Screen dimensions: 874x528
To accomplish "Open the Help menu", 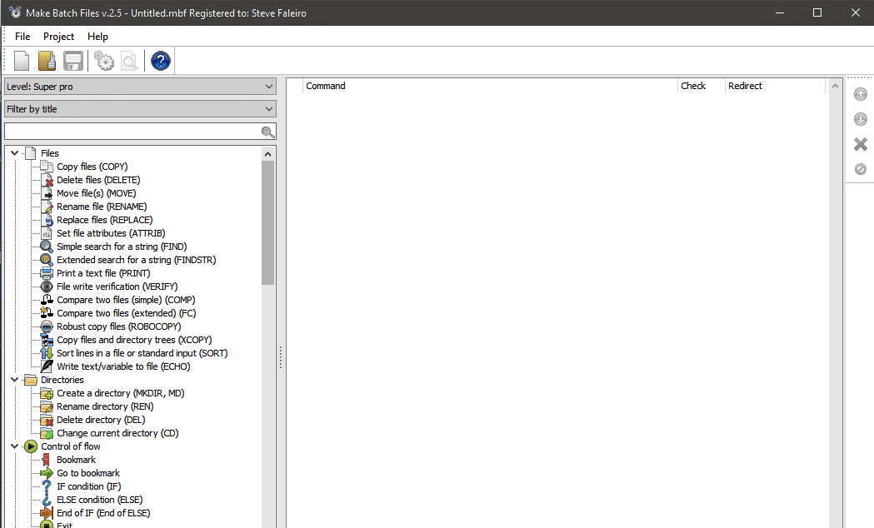I will tap(97, 36).
